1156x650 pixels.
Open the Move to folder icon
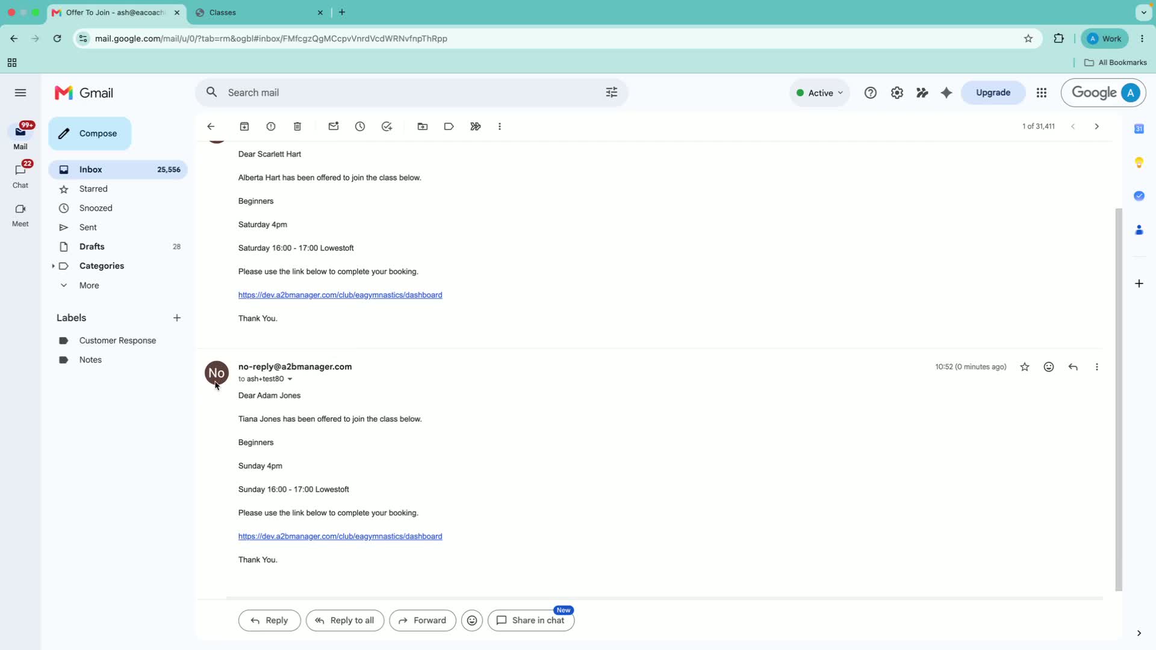[x=423, y=126]
